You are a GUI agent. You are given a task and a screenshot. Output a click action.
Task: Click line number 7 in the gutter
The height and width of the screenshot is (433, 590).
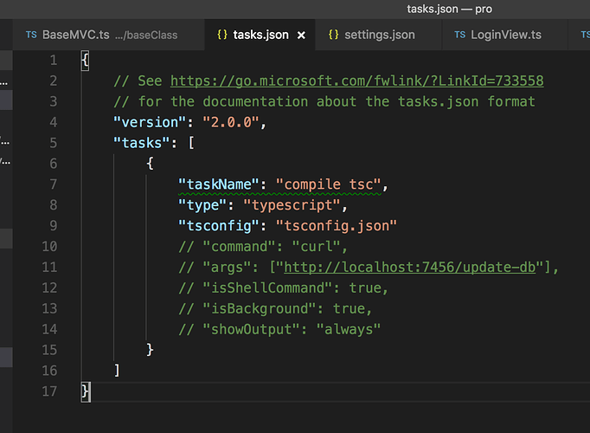(54, 184)
